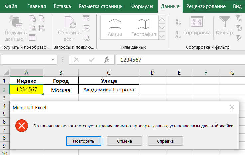The height and width of the screenshot is (155, 245).
Task: Open the Get Data (Получить данные) menu
Action: pos(16,29)
